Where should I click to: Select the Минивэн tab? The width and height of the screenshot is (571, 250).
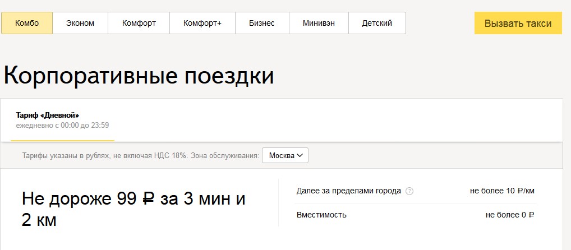(x=319, y=23)
